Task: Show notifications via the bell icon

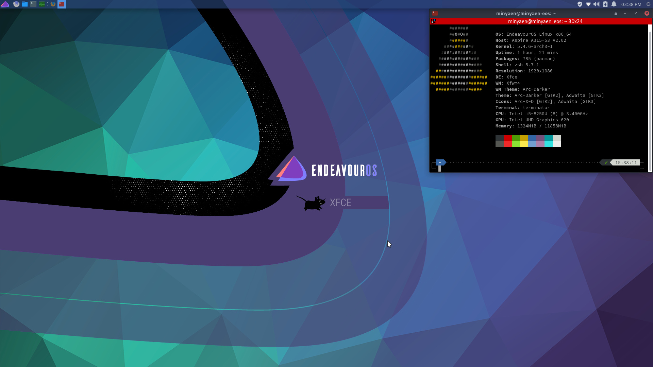Action: click(x=614, y=4)
